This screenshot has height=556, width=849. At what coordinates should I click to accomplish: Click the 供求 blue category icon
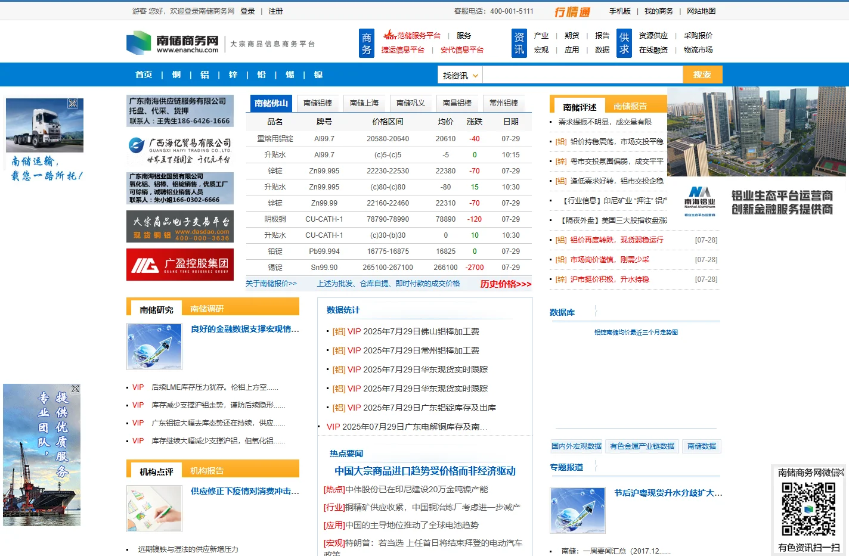(624, 44)
